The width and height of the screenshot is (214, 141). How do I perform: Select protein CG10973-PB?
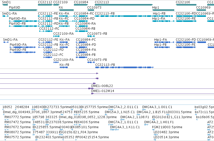[x=97, y=60]
